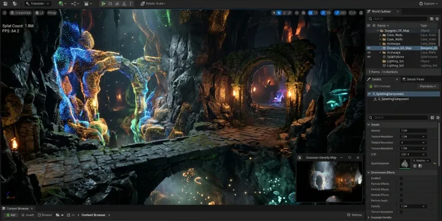Collapse the Details section
The height and width of the screenshot is (221, 442).
tap(369, 125)
